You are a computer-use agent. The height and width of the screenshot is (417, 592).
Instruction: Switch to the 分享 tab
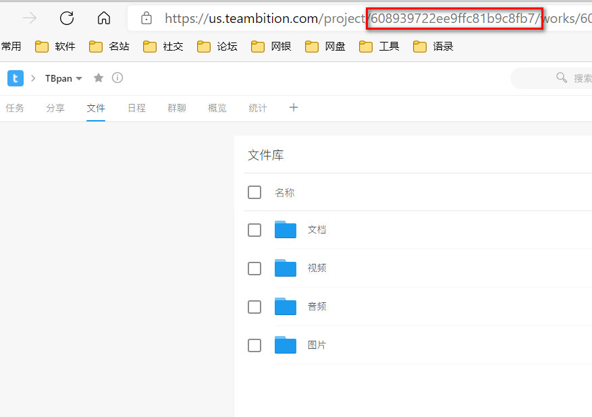tap(55, 109)
